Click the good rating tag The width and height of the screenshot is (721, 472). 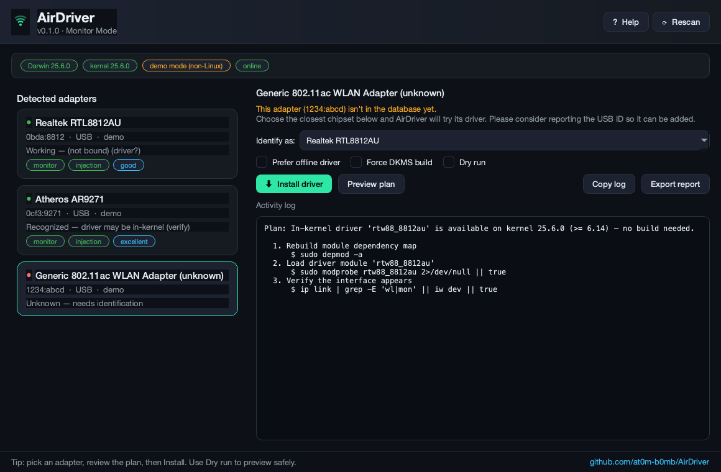128,165
